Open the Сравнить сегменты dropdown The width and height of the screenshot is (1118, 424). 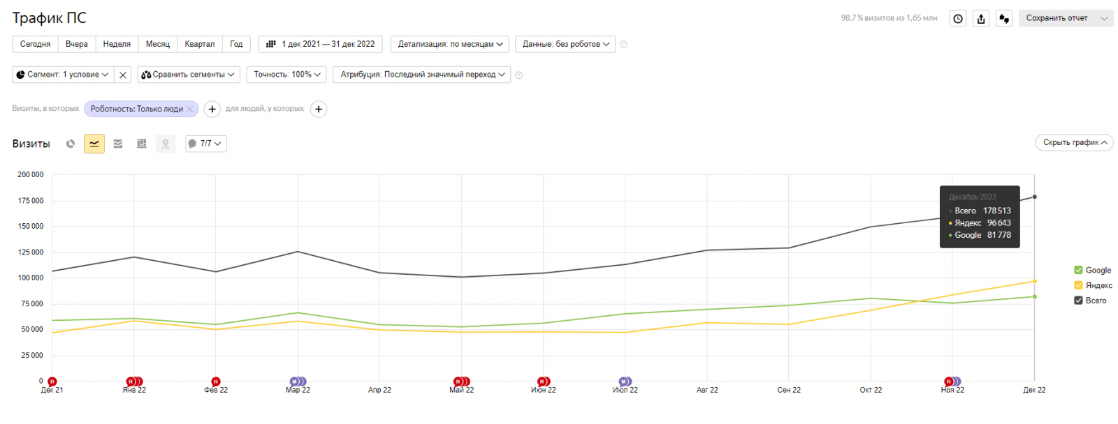(x=189, y=75)
